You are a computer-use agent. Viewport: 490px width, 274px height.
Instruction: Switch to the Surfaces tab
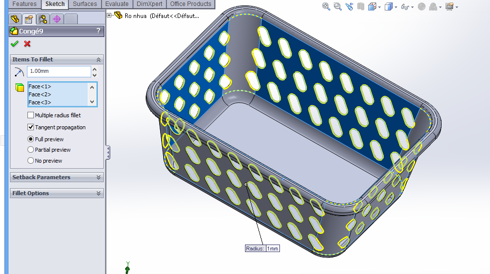coord(85,4)
